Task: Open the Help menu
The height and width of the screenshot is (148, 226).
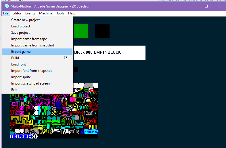Action: (x=72, y=13)
